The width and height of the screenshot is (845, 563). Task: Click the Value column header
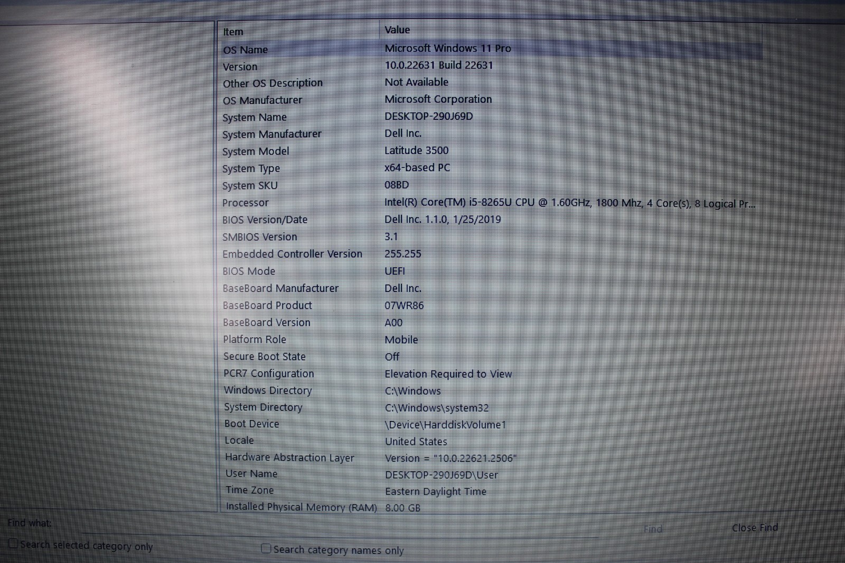click(397, 30)
